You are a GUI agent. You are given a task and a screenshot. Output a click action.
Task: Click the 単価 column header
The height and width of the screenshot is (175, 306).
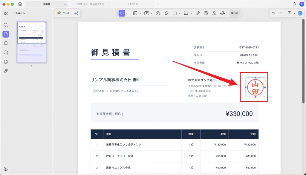click(x=223, y=134)
